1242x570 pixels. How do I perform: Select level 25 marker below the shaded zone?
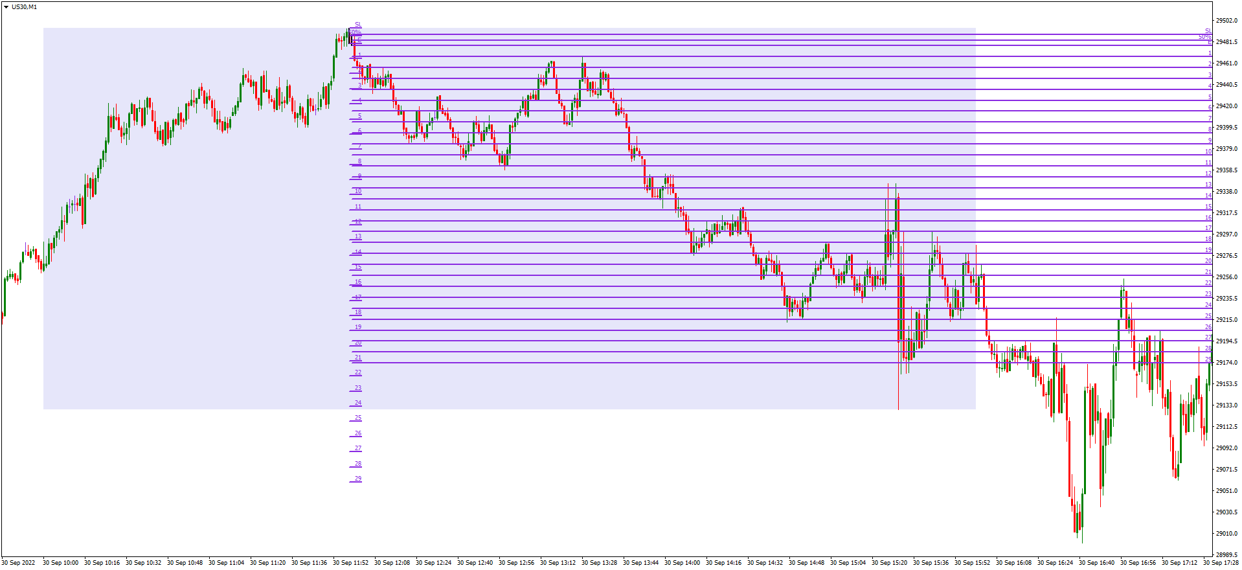click(358, 418)
